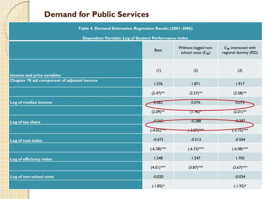This screenshot has height=199, width=265.
Task: Click the 'Dependent Variable: Log of Student Performance Index' line
Action: pyautogui.click(x=135, y=38)
